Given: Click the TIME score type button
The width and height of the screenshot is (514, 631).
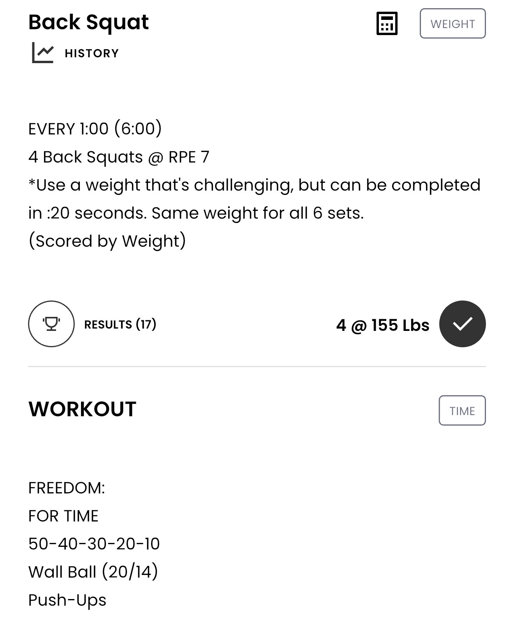Looking at the screenshot, I should coord(462,410).
